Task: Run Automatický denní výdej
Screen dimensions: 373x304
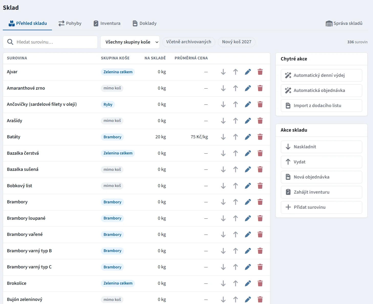Action: pos(321,75)
